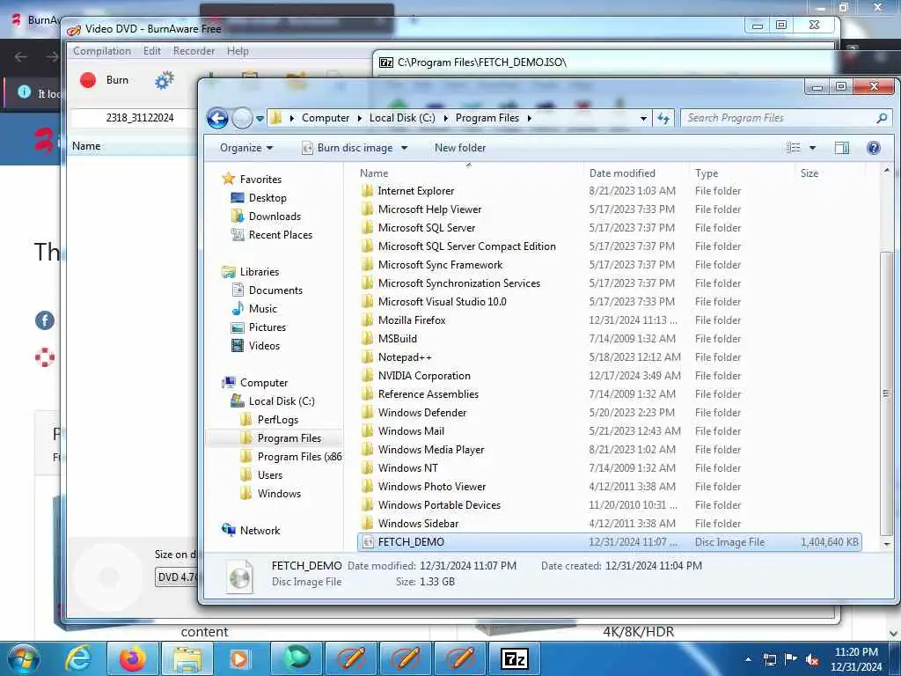Open Documents library
The image size is (901, 676).
pos(275,290)
